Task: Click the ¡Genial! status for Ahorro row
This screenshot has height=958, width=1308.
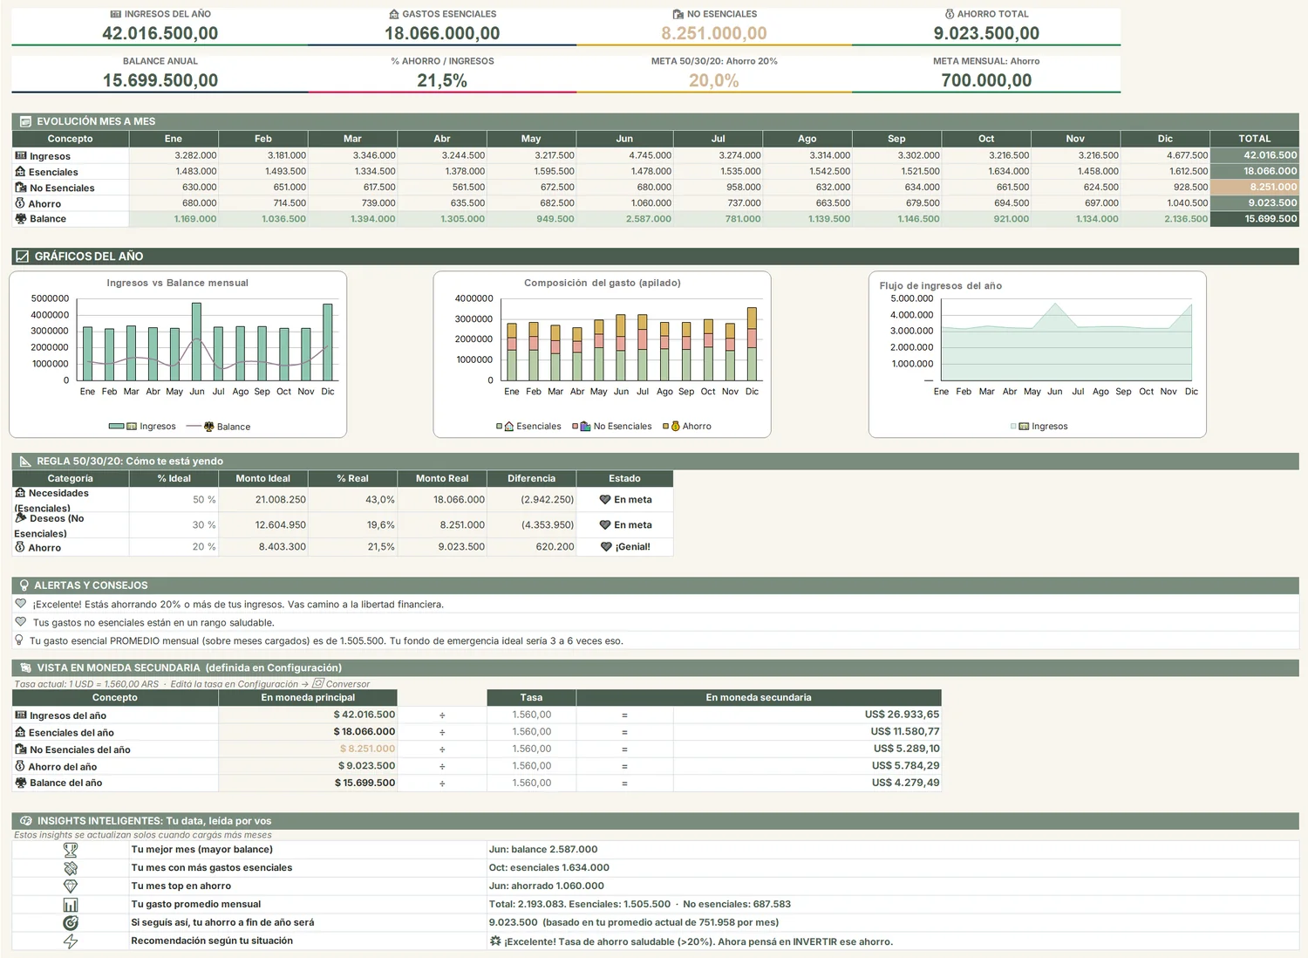Action: click(624, 547)
